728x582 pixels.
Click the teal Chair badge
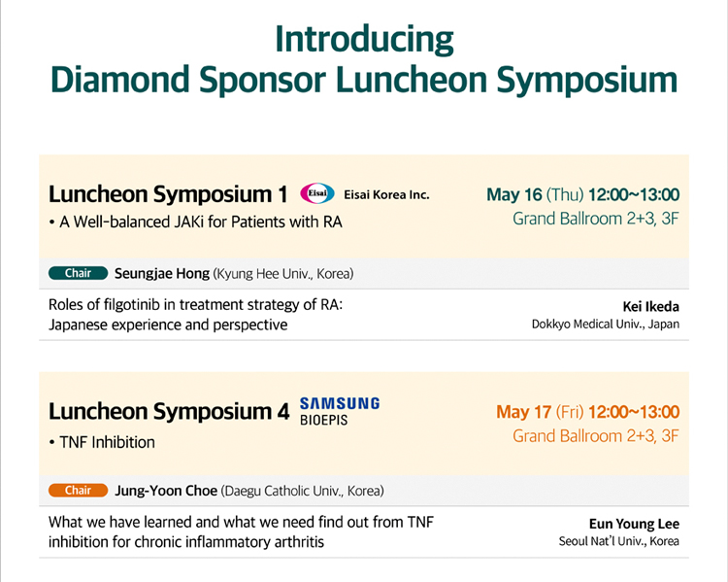pos(78,273)
